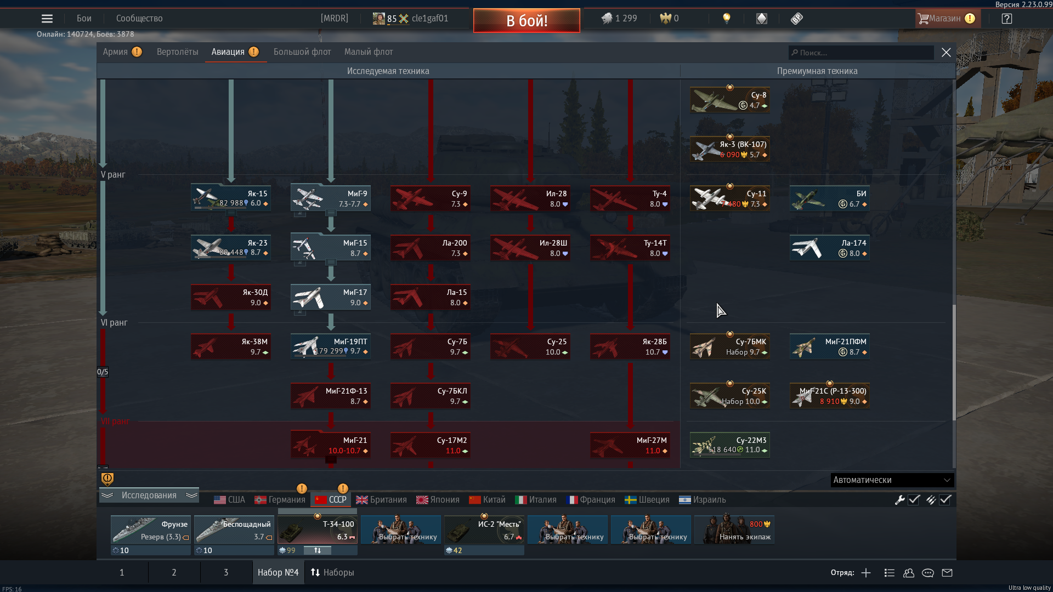Open the Сообщество menu
Image resolution: width=1053 pixels, height=592 pixels.
click(x=139, y=19)
